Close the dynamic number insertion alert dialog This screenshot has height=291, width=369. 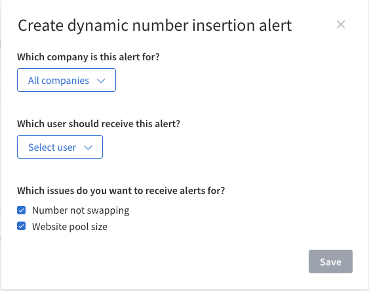(341, 24)
